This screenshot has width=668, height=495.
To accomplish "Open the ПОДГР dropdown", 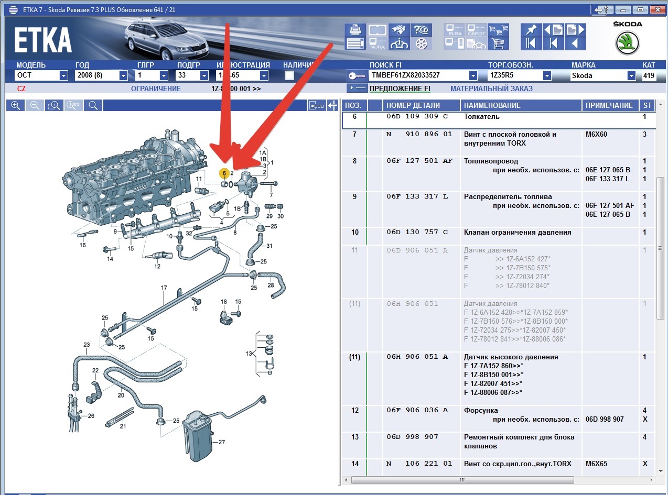I will click(204, 75).
